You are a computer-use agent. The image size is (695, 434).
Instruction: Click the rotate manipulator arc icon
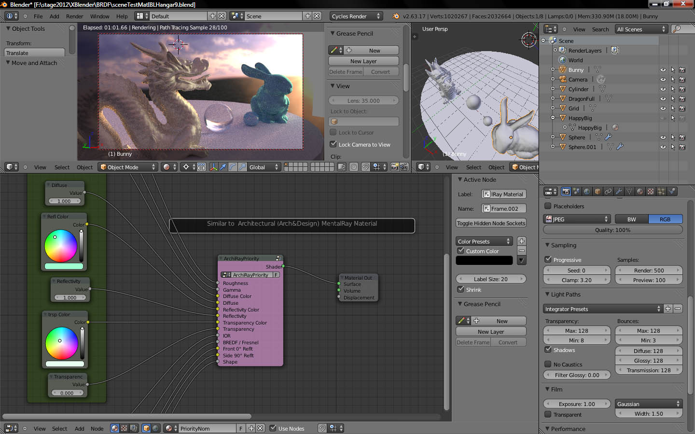[x=233, y=167]
